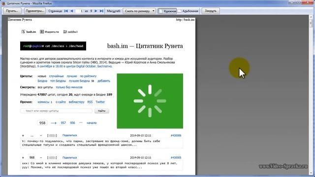The height and width of the screenshot is (177, 315).
Task: Click Поделиться on quote #430006
Action: (69, 136)
